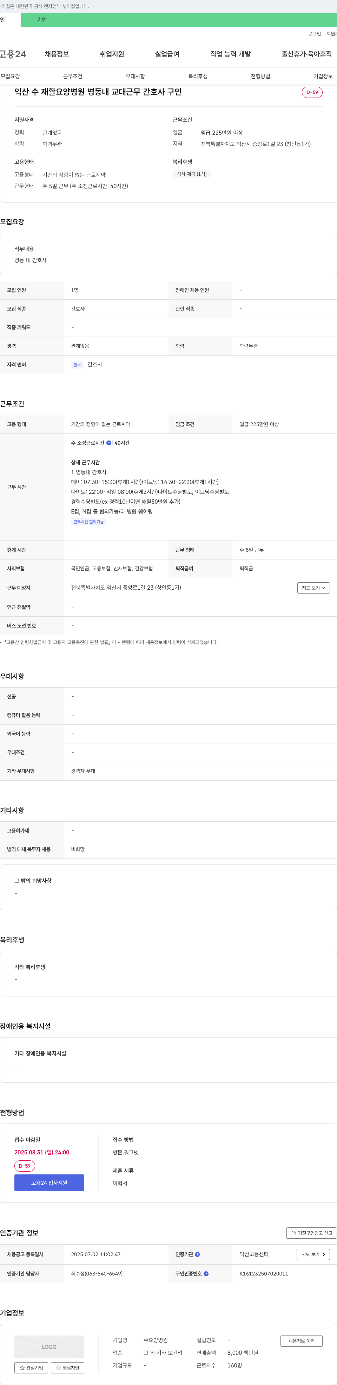Click the 근무시간 협의가능 tag
337x1385 pixels.
(x=89, y=522)
